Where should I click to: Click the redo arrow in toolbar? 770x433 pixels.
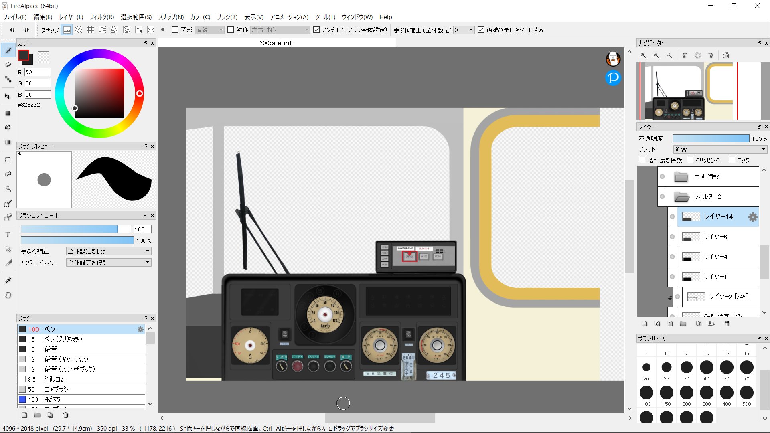point(27,30)
